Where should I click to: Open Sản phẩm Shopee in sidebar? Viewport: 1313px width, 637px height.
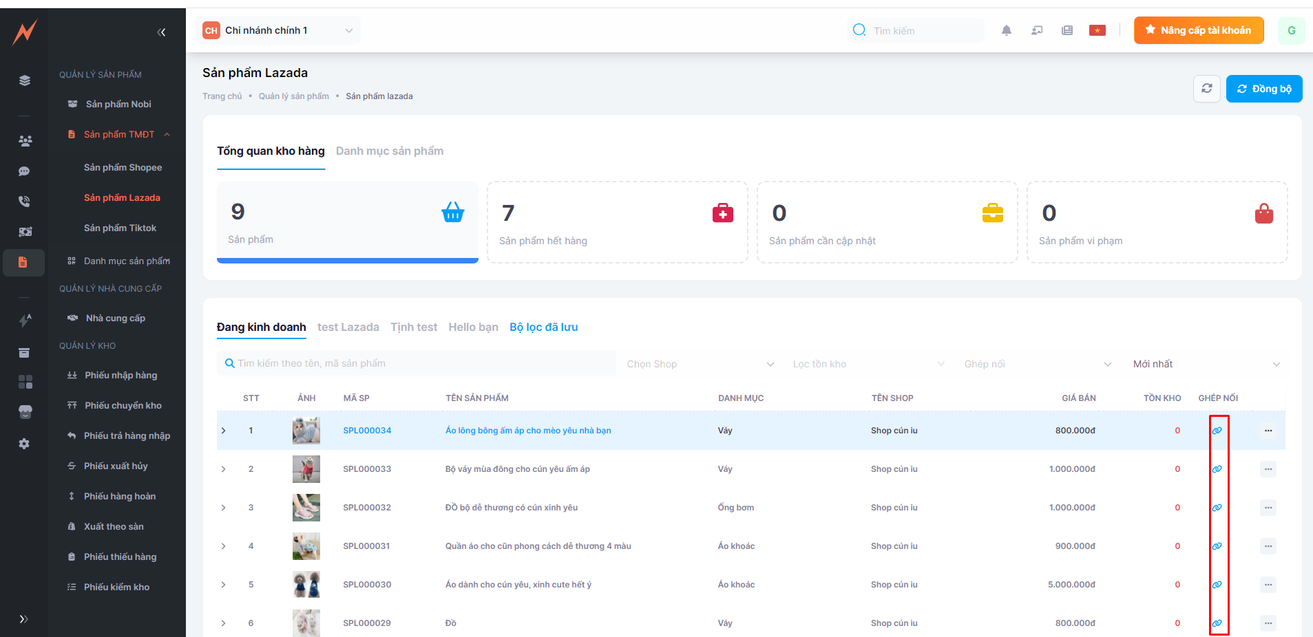[123, 167]
